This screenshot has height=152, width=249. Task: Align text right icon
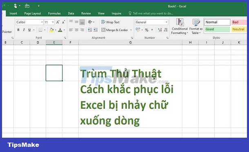pyautogui.click(x=82, y=30)
